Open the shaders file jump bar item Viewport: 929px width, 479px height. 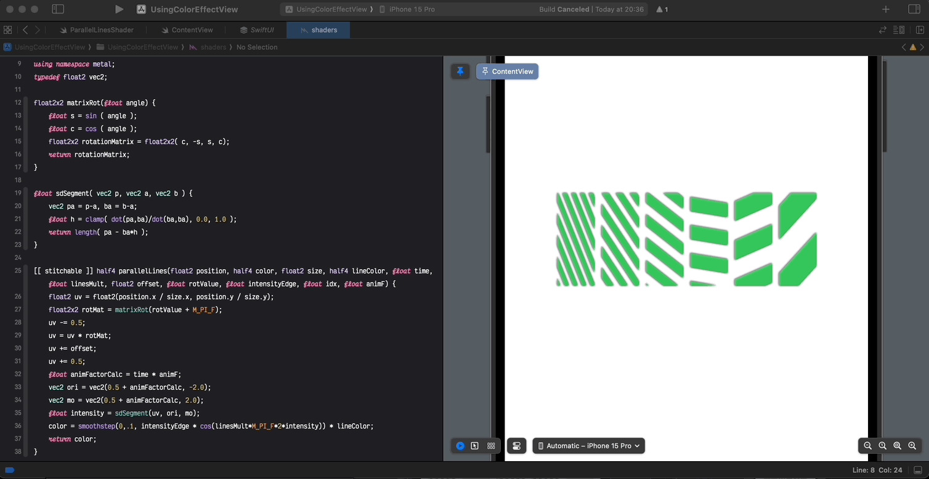pos(208,47)
